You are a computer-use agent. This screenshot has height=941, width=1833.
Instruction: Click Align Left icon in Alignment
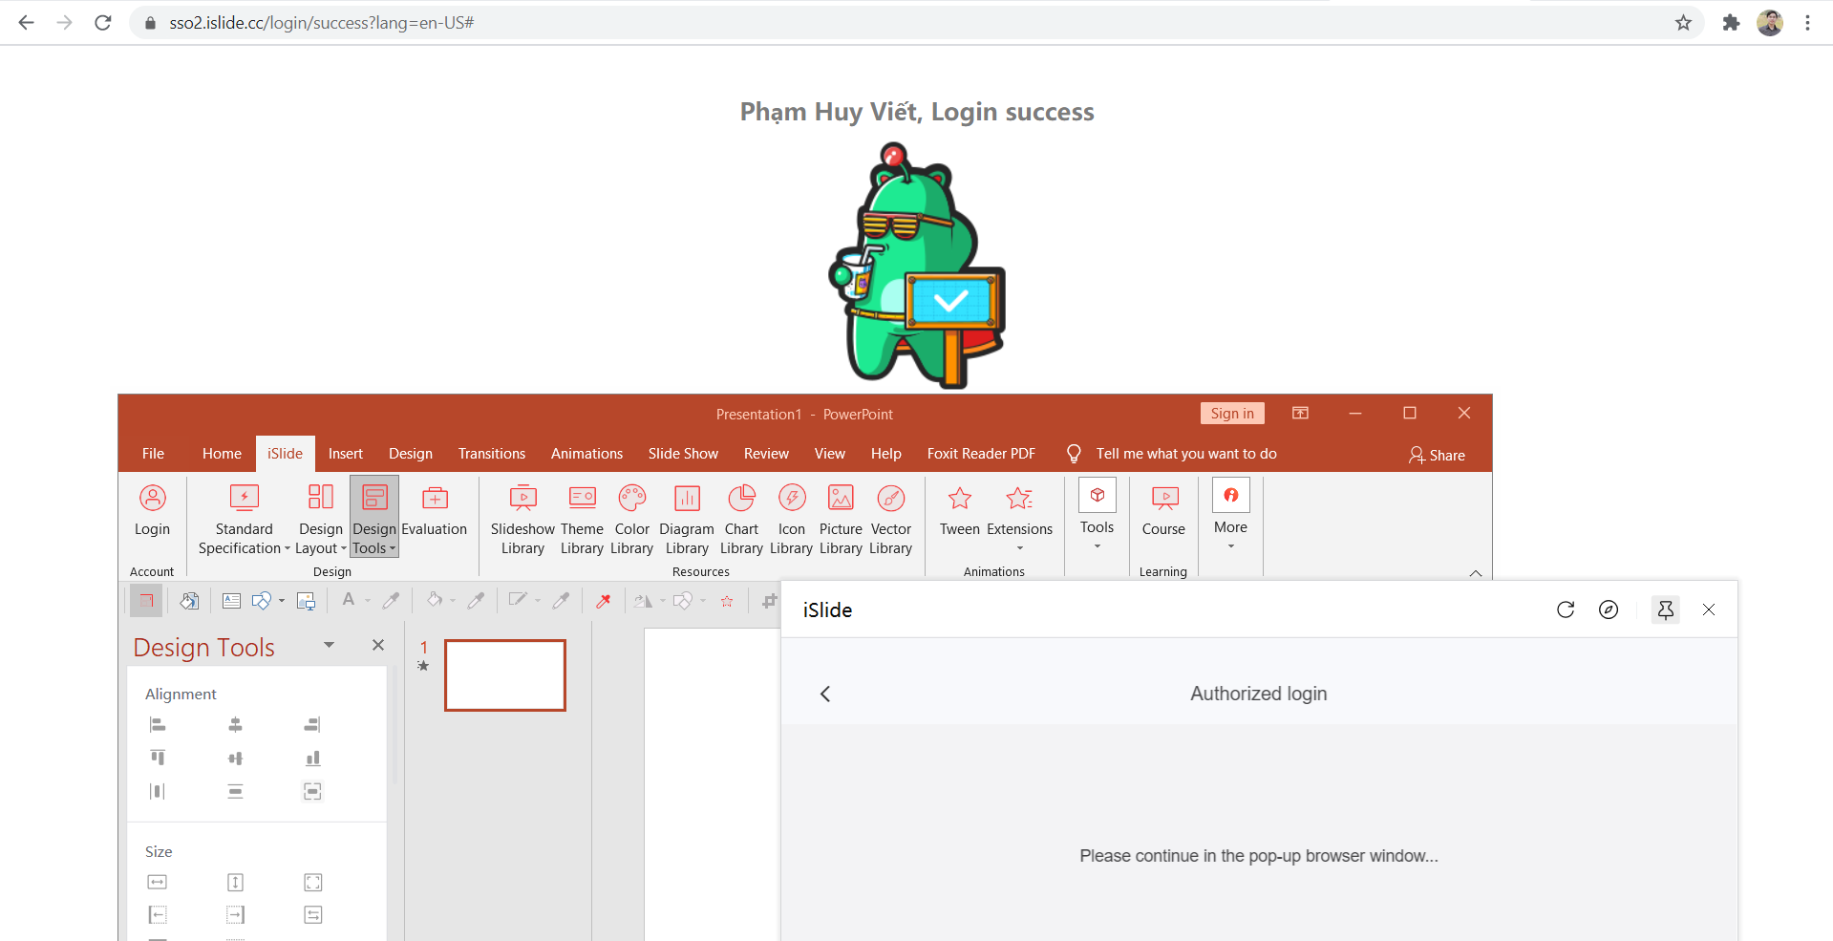[158, 725]
